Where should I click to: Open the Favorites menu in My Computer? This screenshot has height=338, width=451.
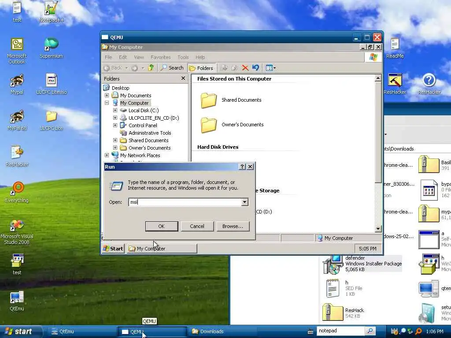click(x=160, y=57)
